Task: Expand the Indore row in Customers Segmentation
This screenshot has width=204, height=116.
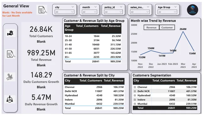Action: (135, 100)
